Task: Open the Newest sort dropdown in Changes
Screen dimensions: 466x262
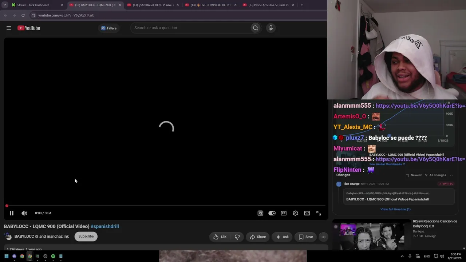Action: 414,175
